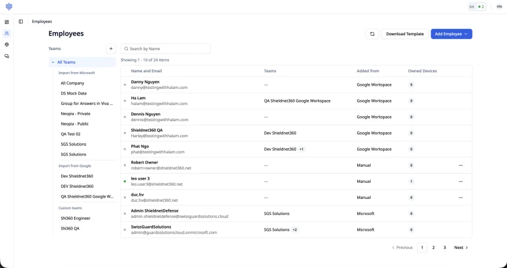This screenshot has height=268, width=507.
Task: Open the globe icon in the left sidebar
Action: [x=7, y=44]
